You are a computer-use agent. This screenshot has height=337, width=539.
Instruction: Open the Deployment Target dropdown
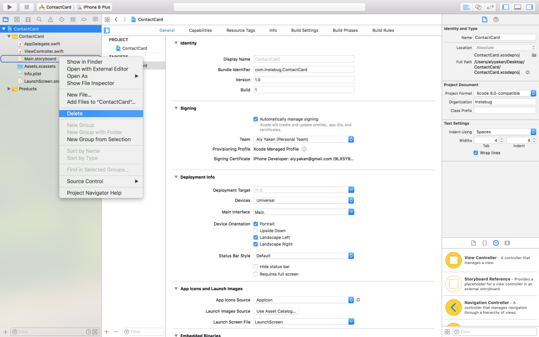point(351,190)
